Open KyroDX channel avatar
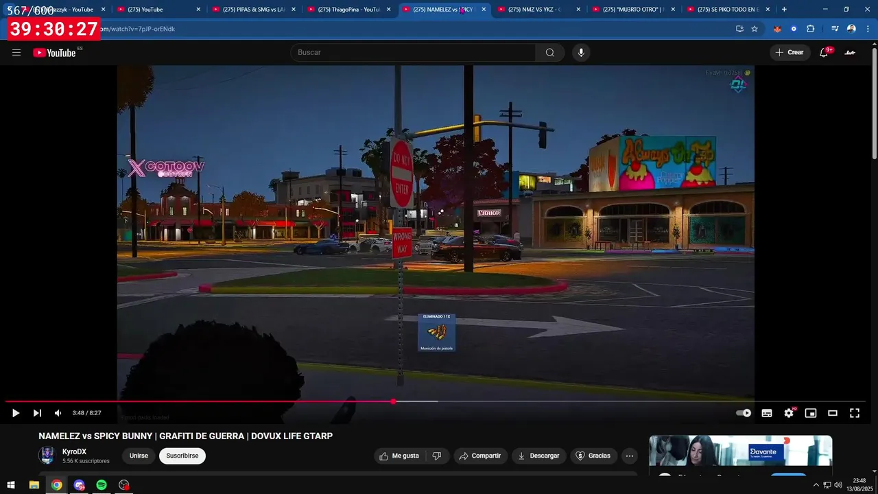 click(47, 456)
